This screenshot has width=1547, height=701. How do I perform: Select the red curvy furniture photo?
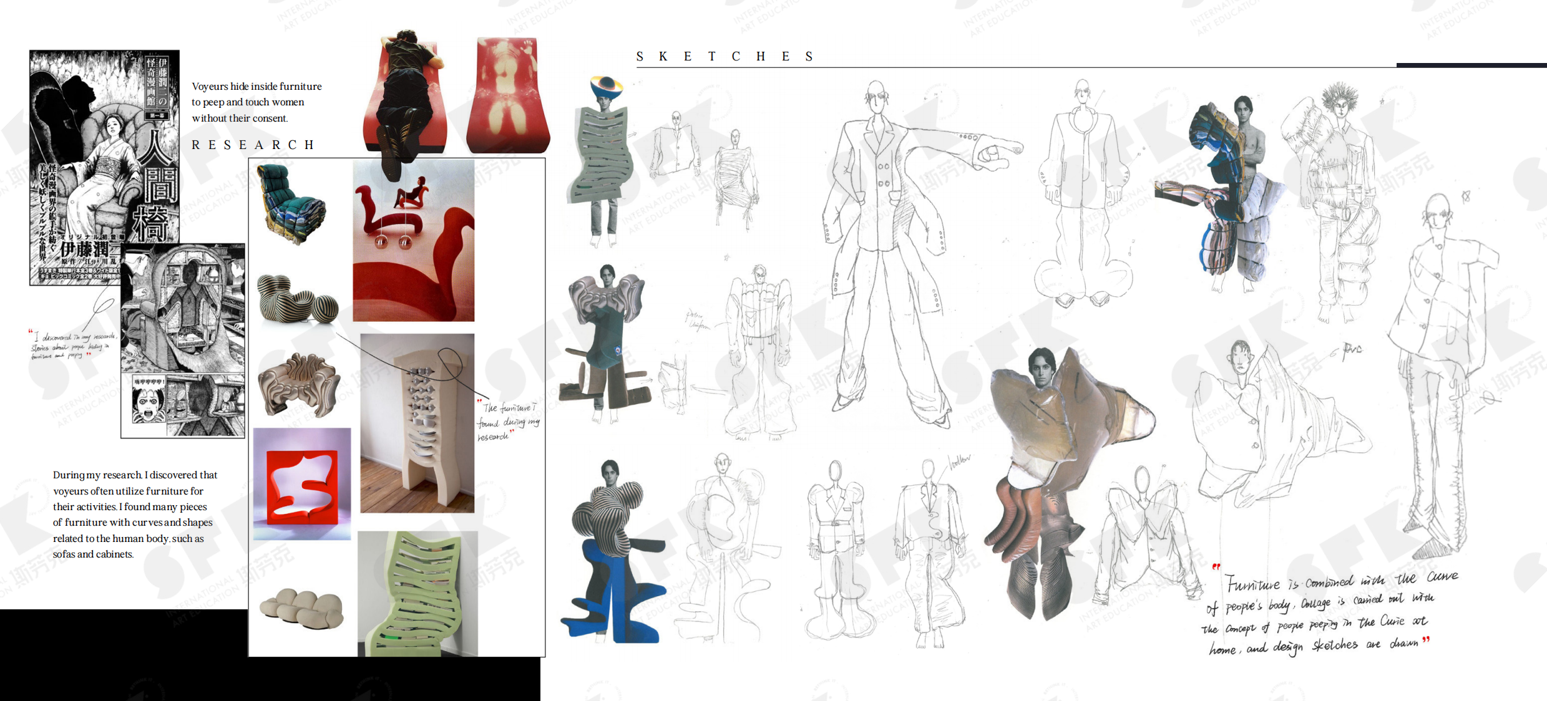(413, 249)
